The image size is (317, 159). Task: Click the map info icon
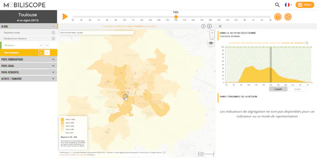point(203,26)
